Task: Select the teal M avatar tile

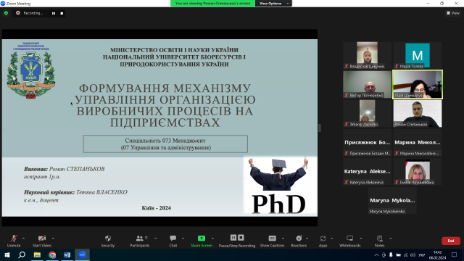Action: (418, 55)
